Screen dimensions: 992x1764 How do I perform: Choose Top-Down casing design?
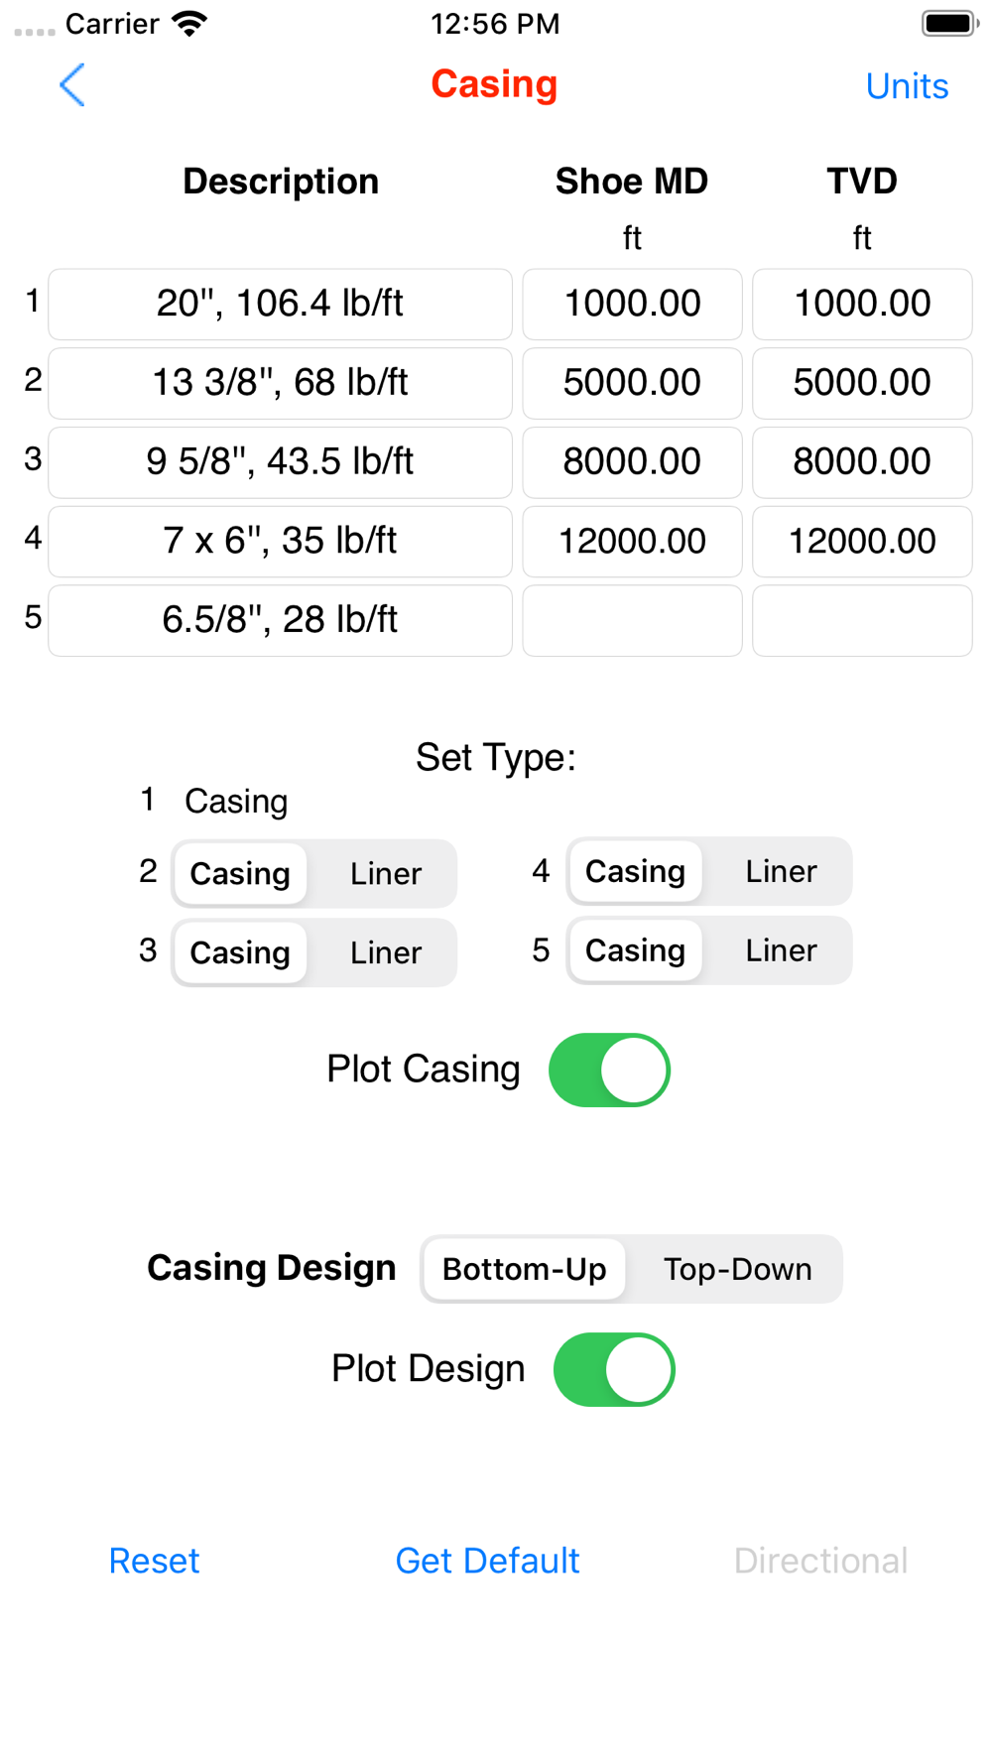click(x=737, y=1270)
